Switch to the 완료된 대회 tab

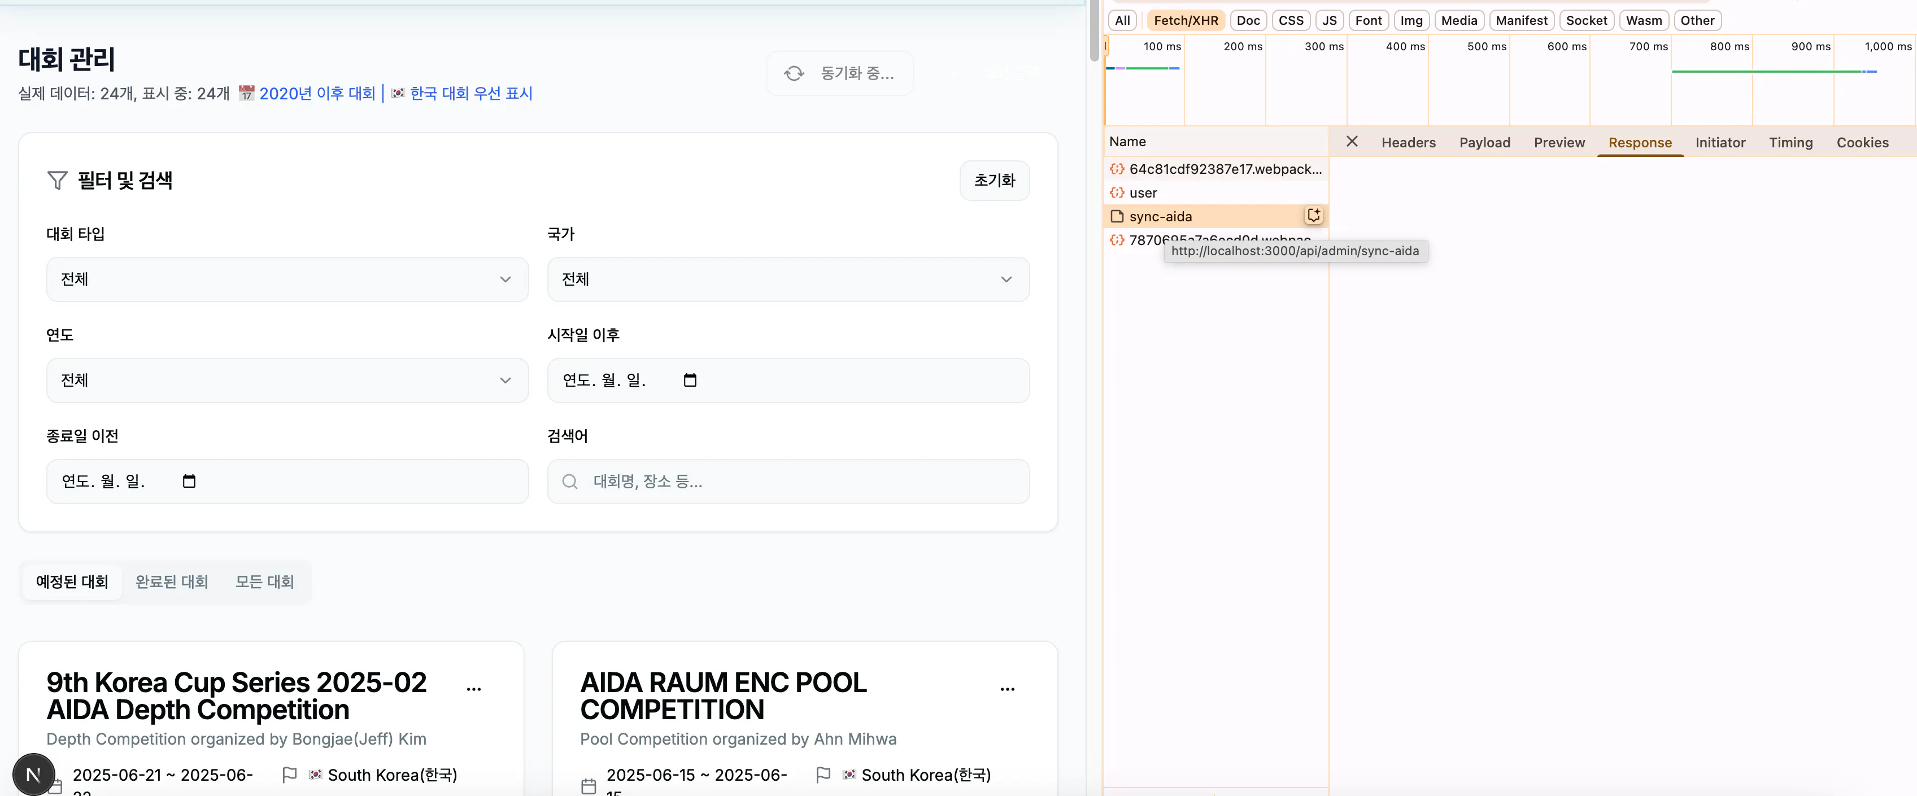pyautogui.click(x=172, y=581)
